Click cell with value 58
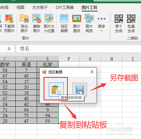The width and height of the screenshot is (141, 139). click(x=8, y=70)
